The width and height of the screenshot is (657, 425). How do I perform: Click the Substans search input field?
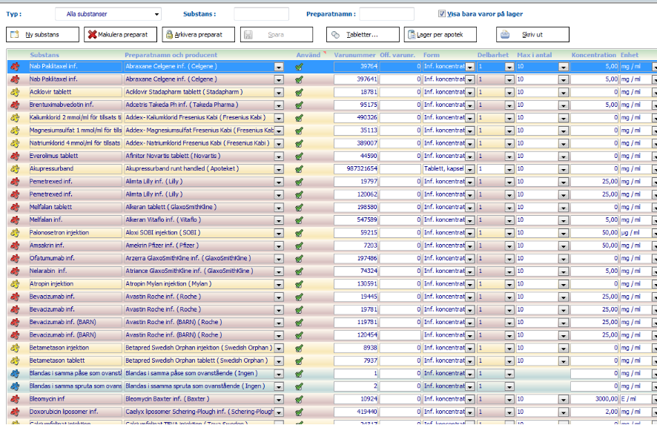tap(261, 14)
